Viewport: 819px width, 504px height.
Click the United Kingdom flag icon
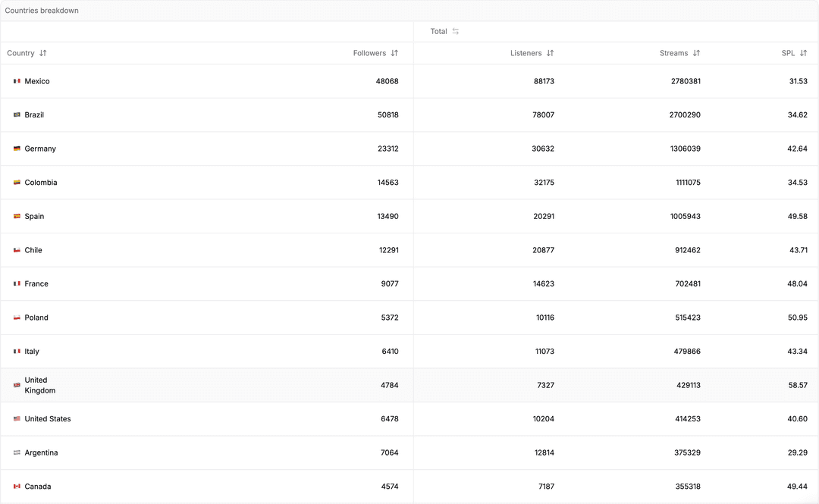(x=16, y=385)
